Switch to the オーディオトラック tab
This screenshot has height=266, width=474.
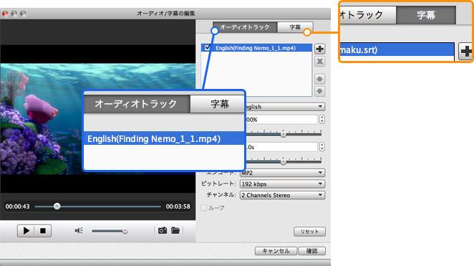pos(245,27)
